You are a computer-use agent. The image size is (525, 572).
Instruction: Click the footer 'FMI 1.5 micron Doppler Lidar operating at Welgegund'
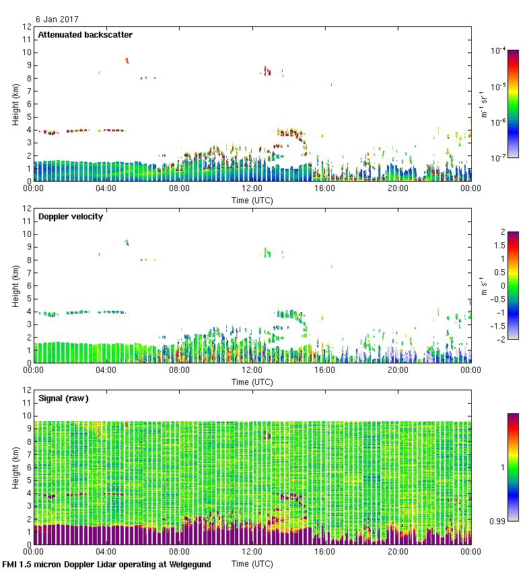(x=106, y=565)
